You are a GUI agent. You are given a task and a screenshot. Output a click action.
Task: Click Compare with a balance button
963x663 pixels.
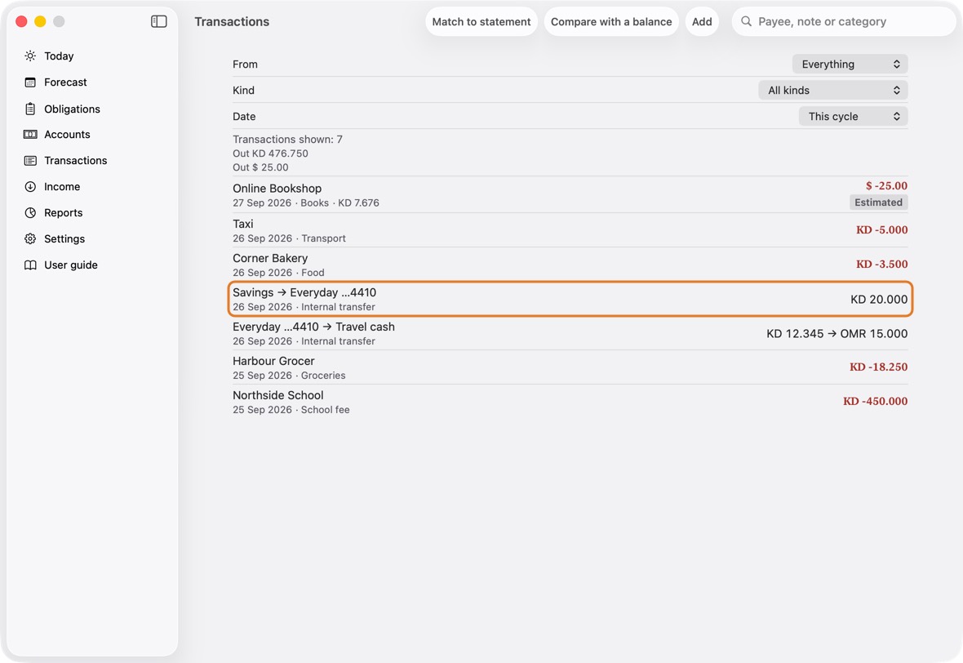tap(611, 21)
